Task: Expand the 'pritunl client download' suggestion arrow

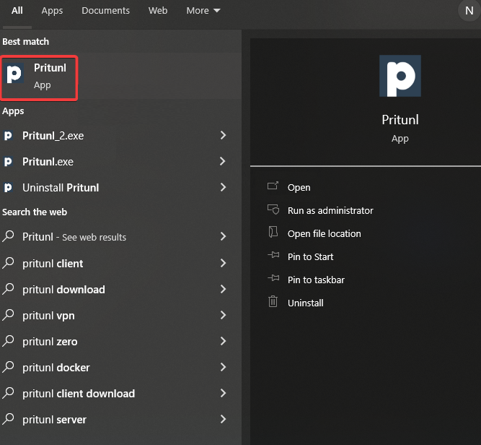Action: point(223,393)
